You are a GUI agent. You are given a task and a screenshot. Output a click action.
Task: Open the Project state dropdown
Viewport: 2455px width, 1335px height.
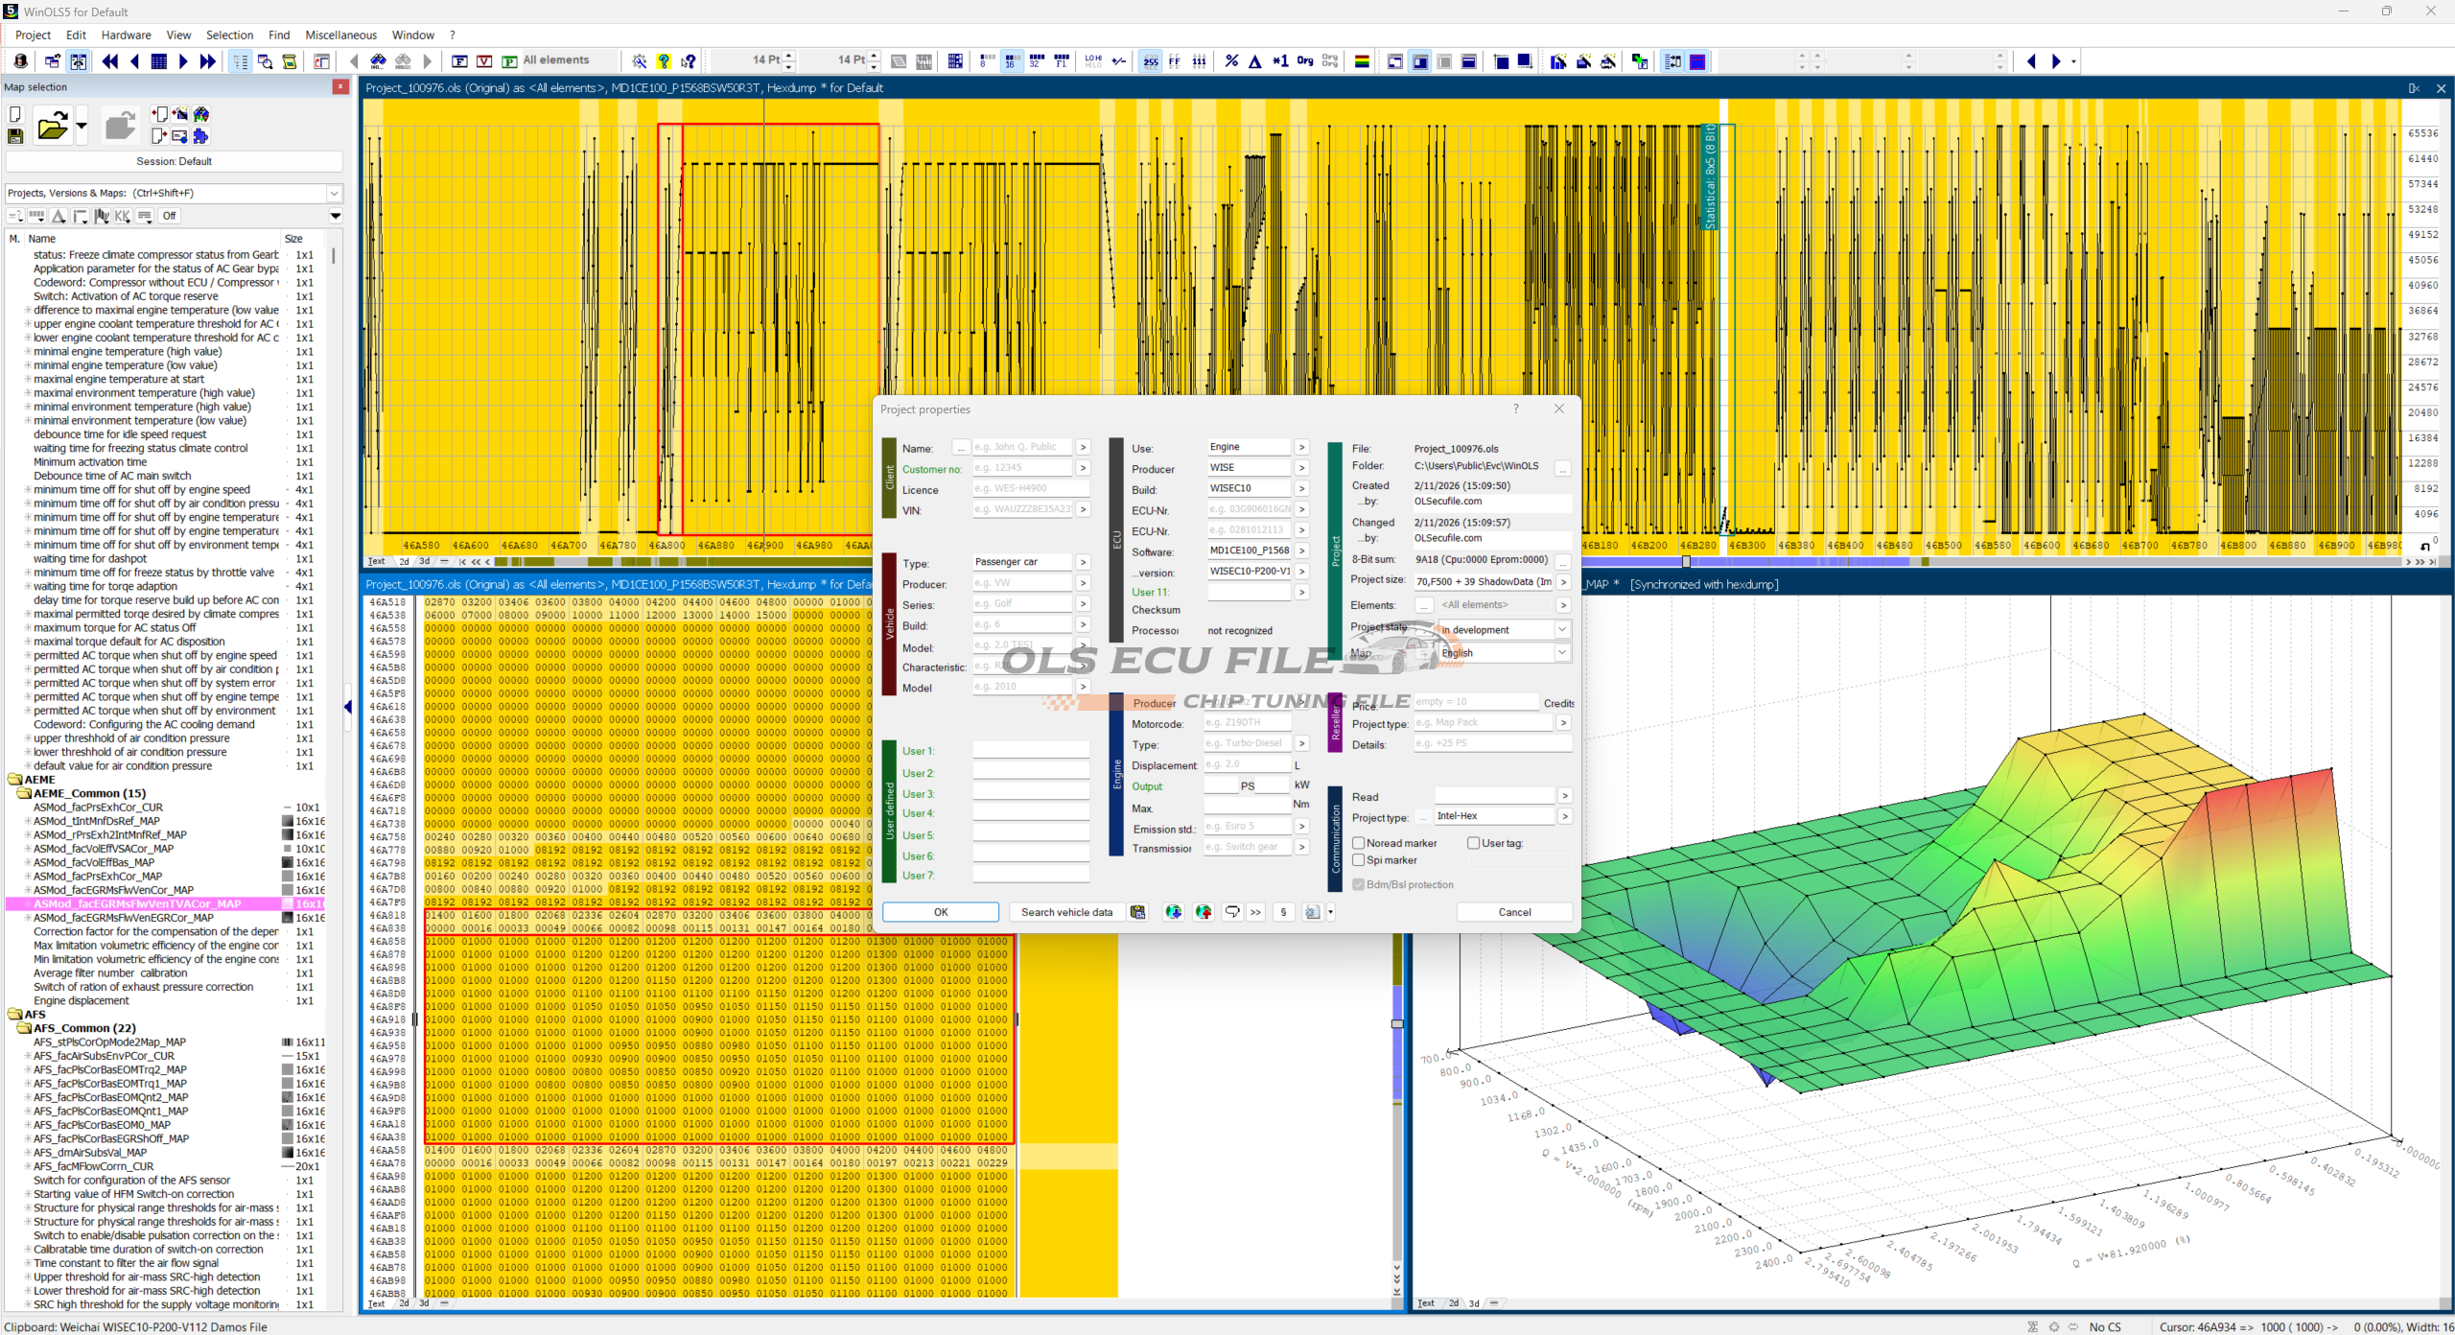pyautogui.click(x=1561, y=630)
